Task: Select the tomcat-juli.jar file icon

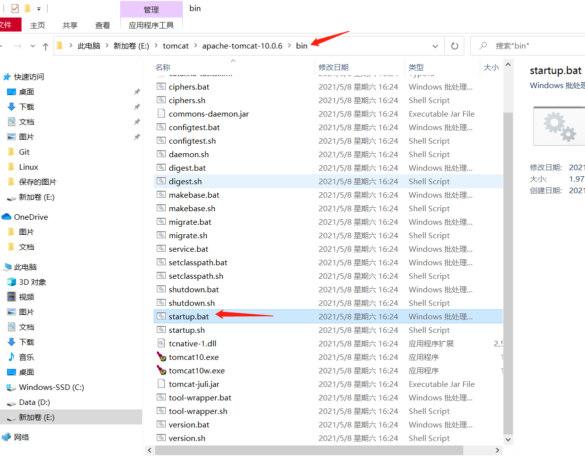Action: click(x=161, y=383)
